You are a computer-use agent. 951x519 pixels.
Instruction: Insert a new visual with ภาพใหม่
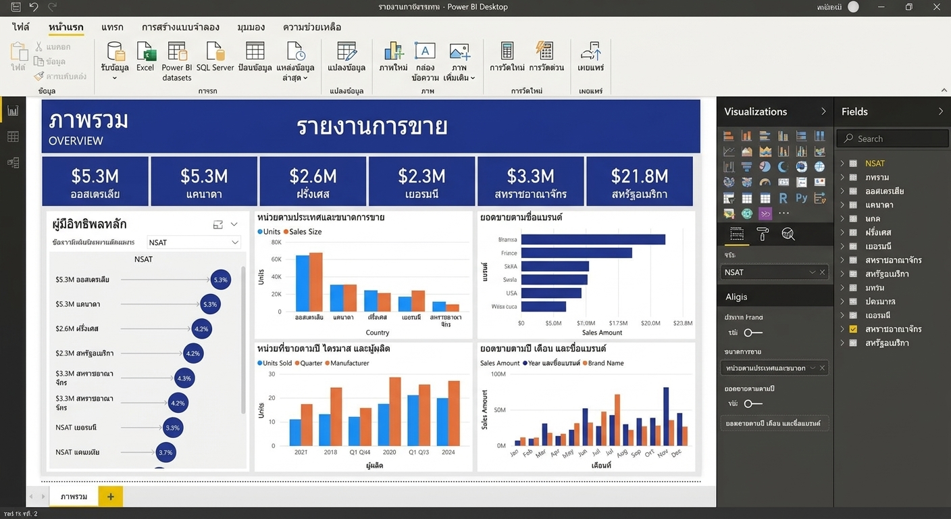[393, 56]
